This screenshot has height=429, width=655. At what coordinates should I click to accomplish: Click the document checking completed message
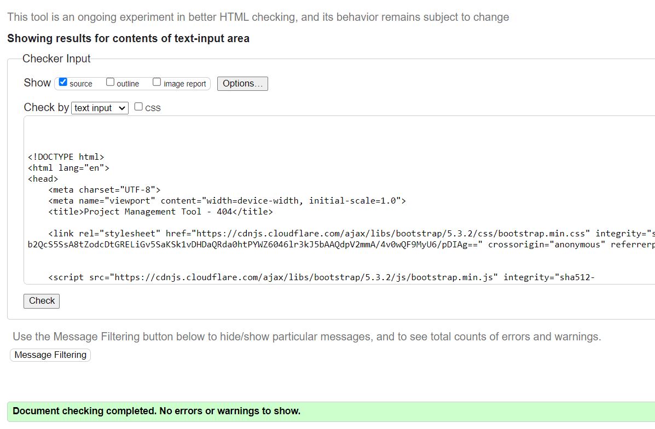click(156, 411)
